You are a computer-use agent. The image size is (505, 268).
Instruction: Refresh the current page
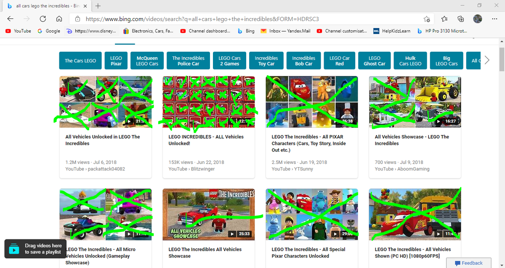[x=43, y=19]
